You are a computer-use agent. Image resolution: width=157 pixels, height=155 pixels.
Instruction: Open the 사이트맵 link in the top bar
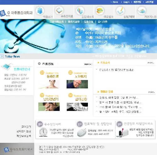click(x=149, y=2)
